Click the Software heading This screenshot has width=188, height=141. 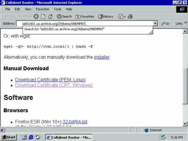[18, 98]
